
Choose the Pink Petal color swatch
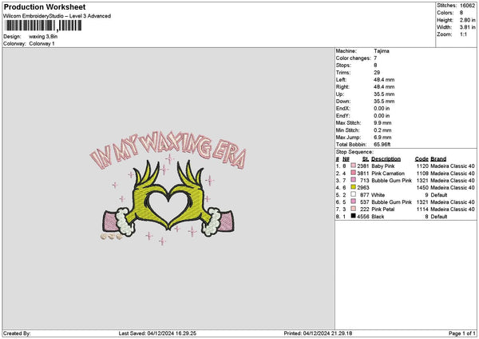[353, 209]
